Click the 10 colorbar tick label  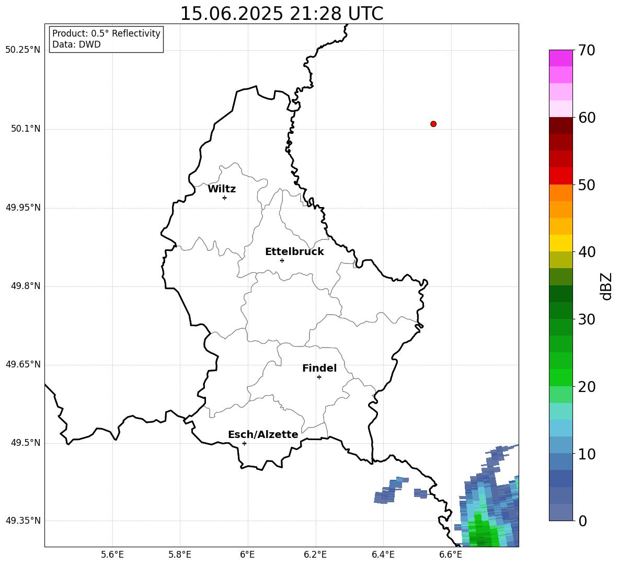click(x=587, y=454)
